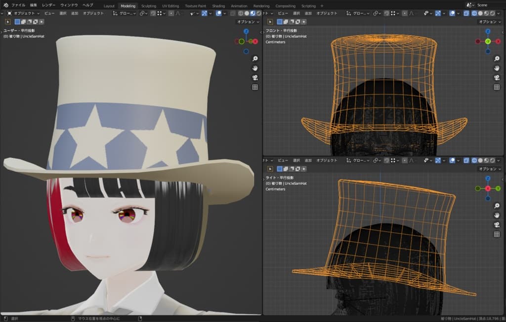This screenshot has width=506, height=322.
Task: Click the zoom magnifier icon in the left viewport
Action: coord(255,59)
